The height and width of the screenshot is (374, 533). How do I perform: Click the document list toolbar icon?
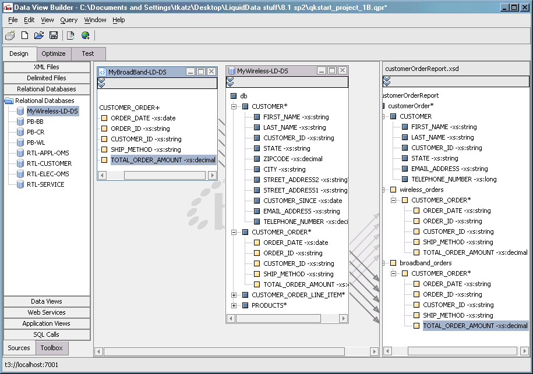tap(70, 35)
